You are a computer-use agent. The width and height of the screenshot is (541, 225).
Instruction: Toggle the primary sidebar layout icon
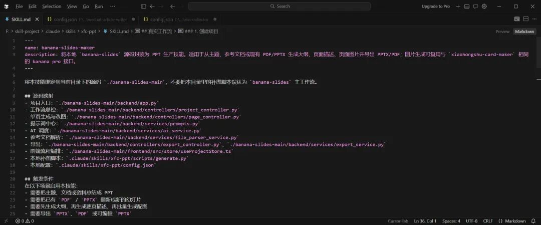144,6
